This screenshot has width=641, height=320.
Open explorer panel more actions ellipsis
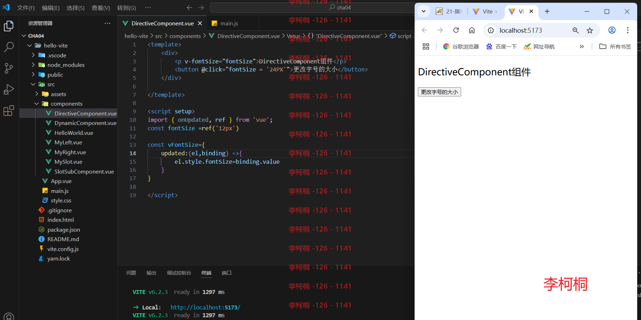(x=107, y=23)
